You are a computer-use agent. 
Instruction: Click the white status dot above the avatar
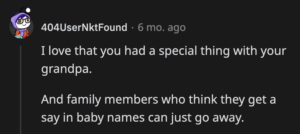point(28,10)
